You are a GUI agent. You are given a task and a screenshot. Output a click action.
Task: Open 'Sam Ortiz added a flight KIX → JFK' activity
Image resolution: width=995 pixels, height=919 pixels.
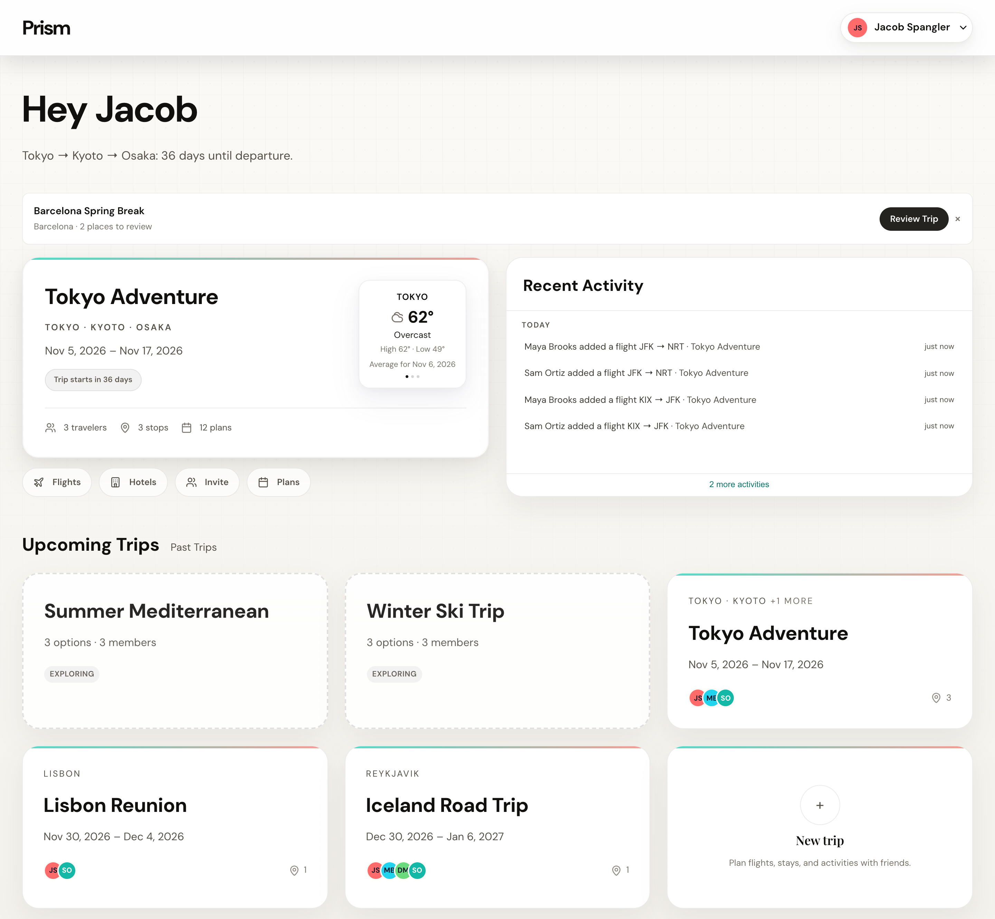pos(739,426)
